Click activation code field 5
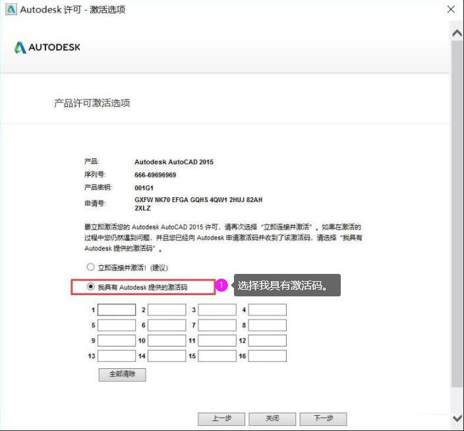 tap(117, 325)
